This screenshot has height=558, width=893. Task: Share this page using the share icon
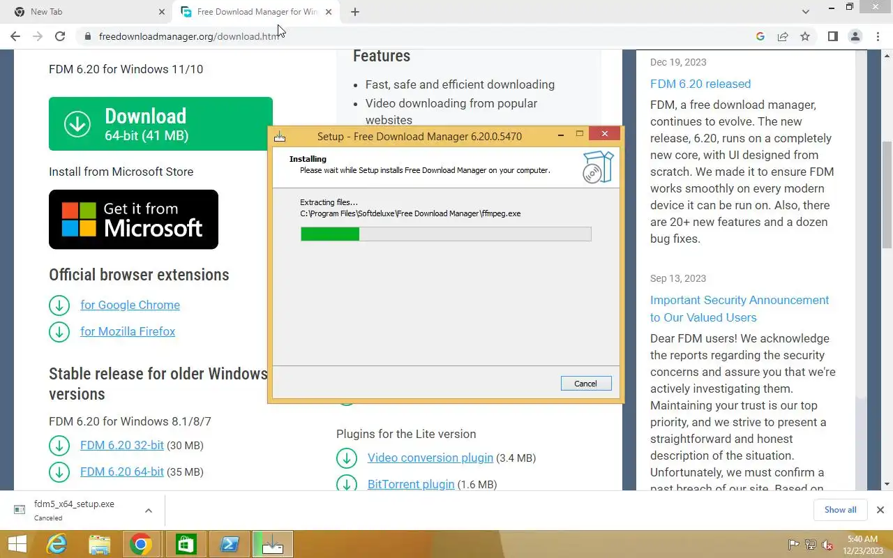pos(783,36)
